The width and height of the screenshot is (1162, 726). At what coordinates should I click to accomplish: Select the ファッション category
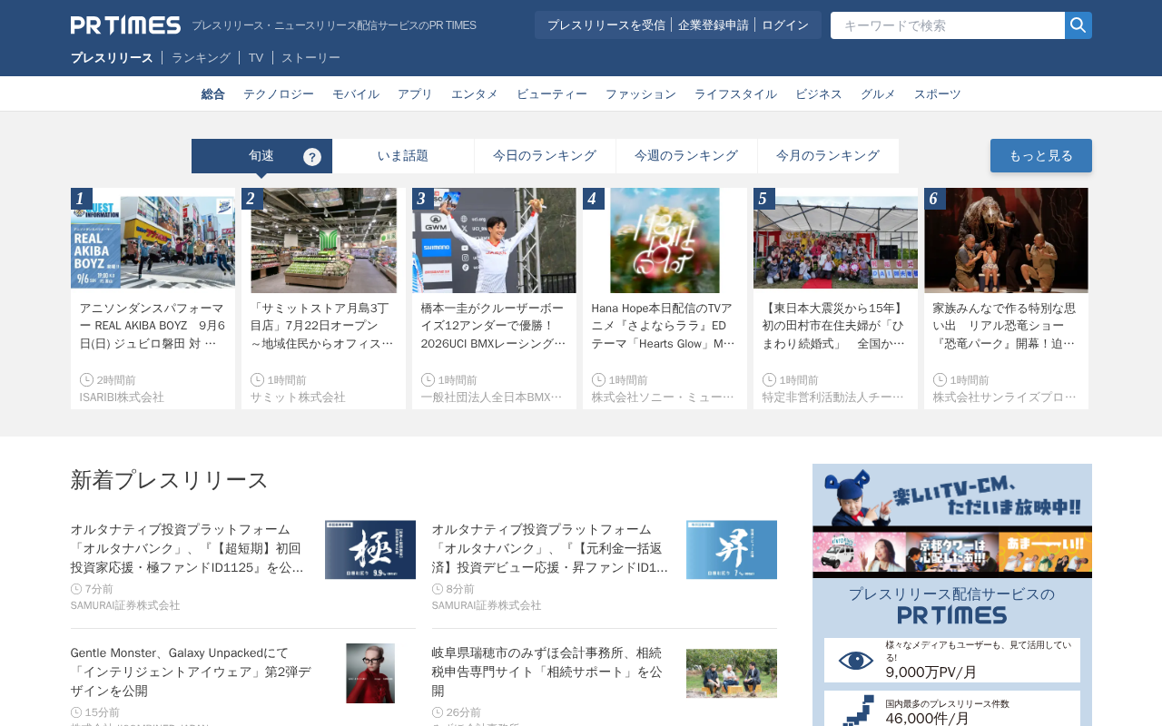coord(641,94)
